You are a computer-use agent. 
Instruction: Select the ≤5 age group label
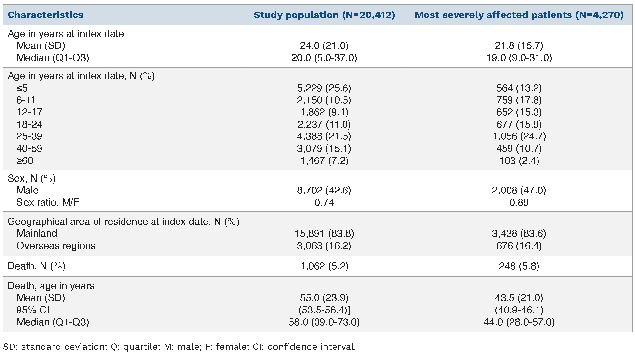pyautogui.click(x=22, y=88)
